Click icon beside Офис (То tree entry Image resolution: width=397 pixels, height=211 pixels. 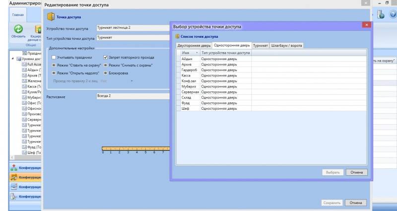(24, 103)
